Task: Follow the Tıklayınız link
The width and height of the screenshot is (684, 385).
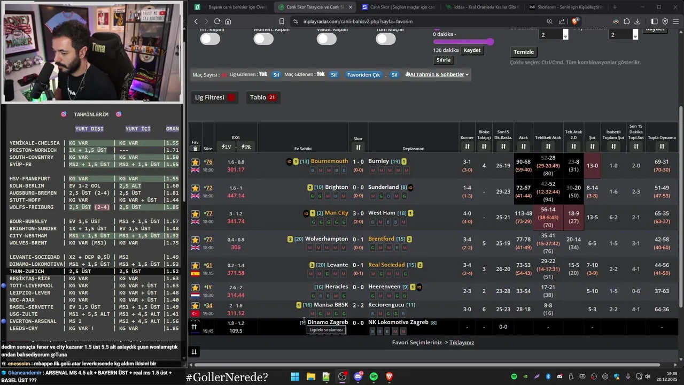Action: coord(462,342)
